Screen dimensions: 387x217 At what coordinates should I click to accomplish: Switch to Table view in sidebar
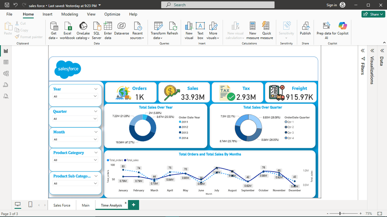click(x=6, y=62)
